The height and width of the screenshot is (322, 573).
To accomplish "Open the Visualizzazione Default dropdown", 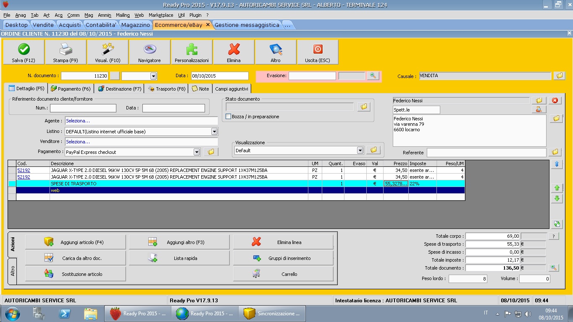I will (x=360, y=151).
